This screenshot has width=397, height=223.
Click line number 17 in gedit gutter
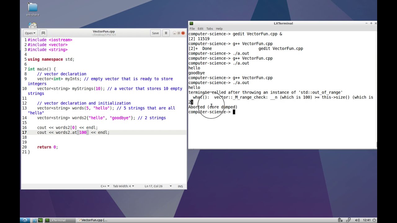coord(24,133)
